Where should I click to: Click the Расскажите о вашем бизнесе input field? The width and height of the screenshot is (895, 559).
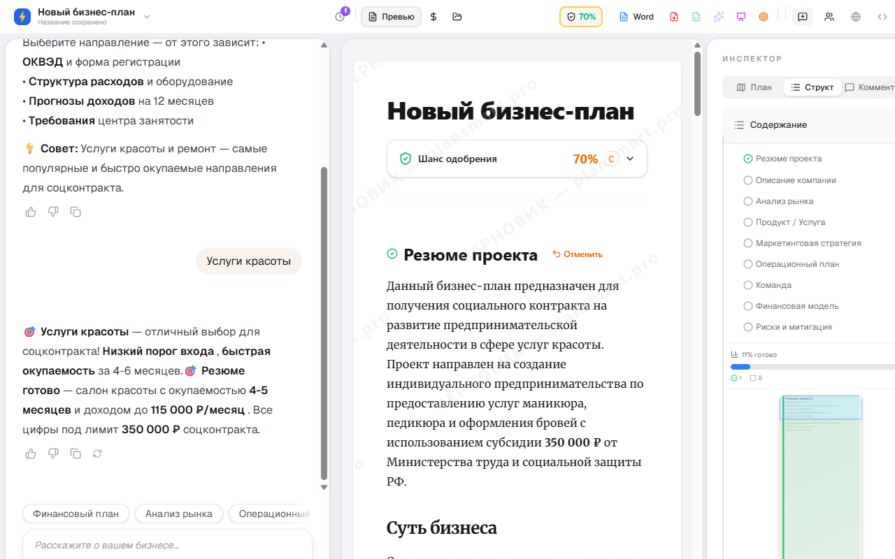click(x=166, y=544)
